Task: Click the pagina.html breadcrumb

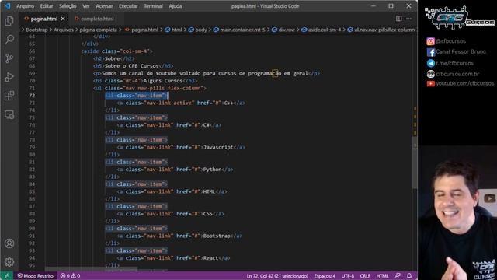Action: 141,30
